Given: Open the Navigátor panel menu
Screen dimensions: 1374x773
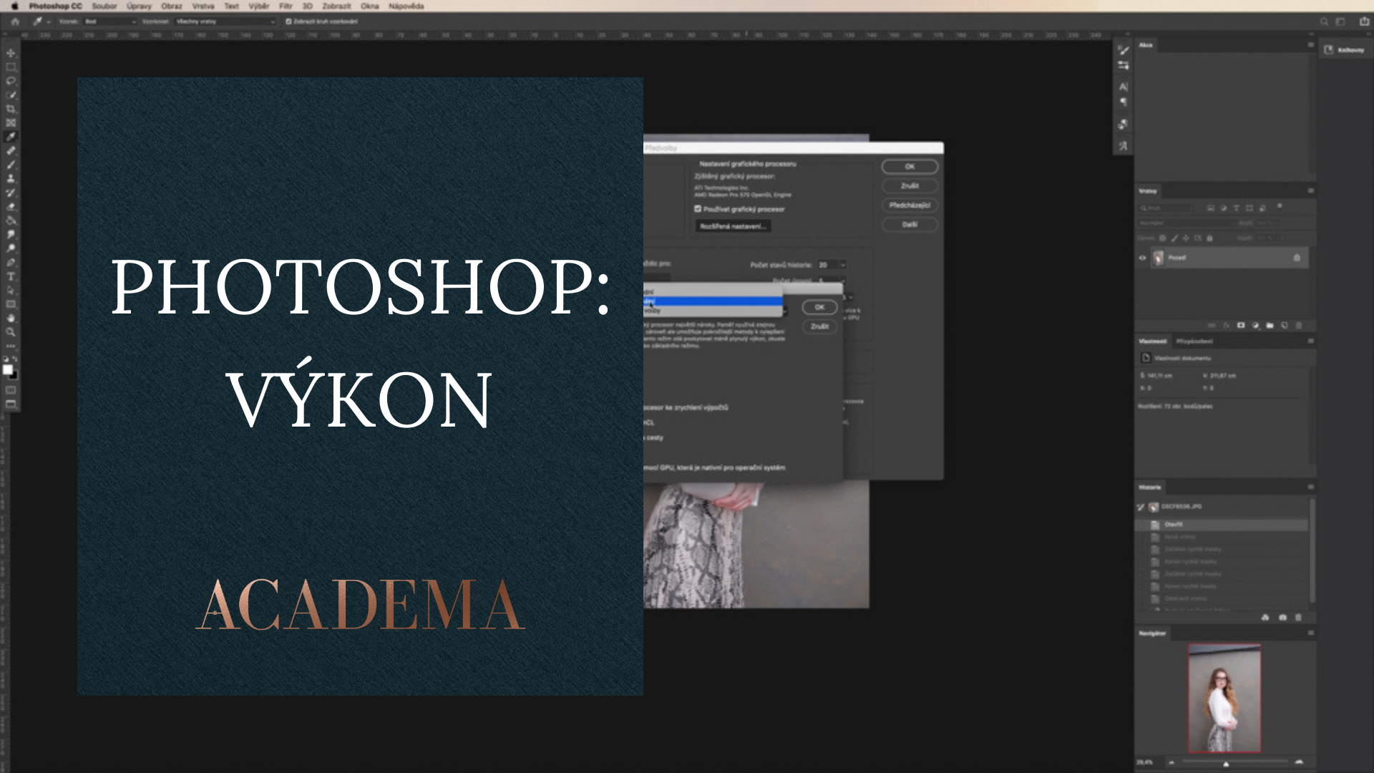Looking at the screenshot, I should [x=1310, y=633].
